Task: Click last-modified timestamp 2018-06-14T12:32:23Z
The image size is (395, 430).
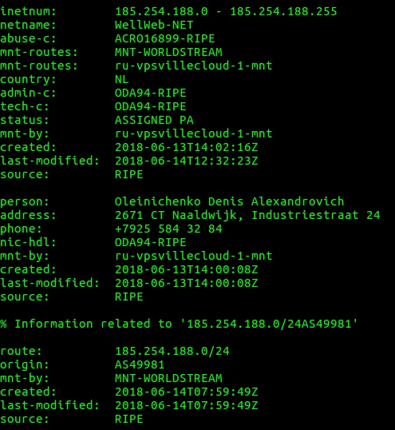Action: pos(186,161)
